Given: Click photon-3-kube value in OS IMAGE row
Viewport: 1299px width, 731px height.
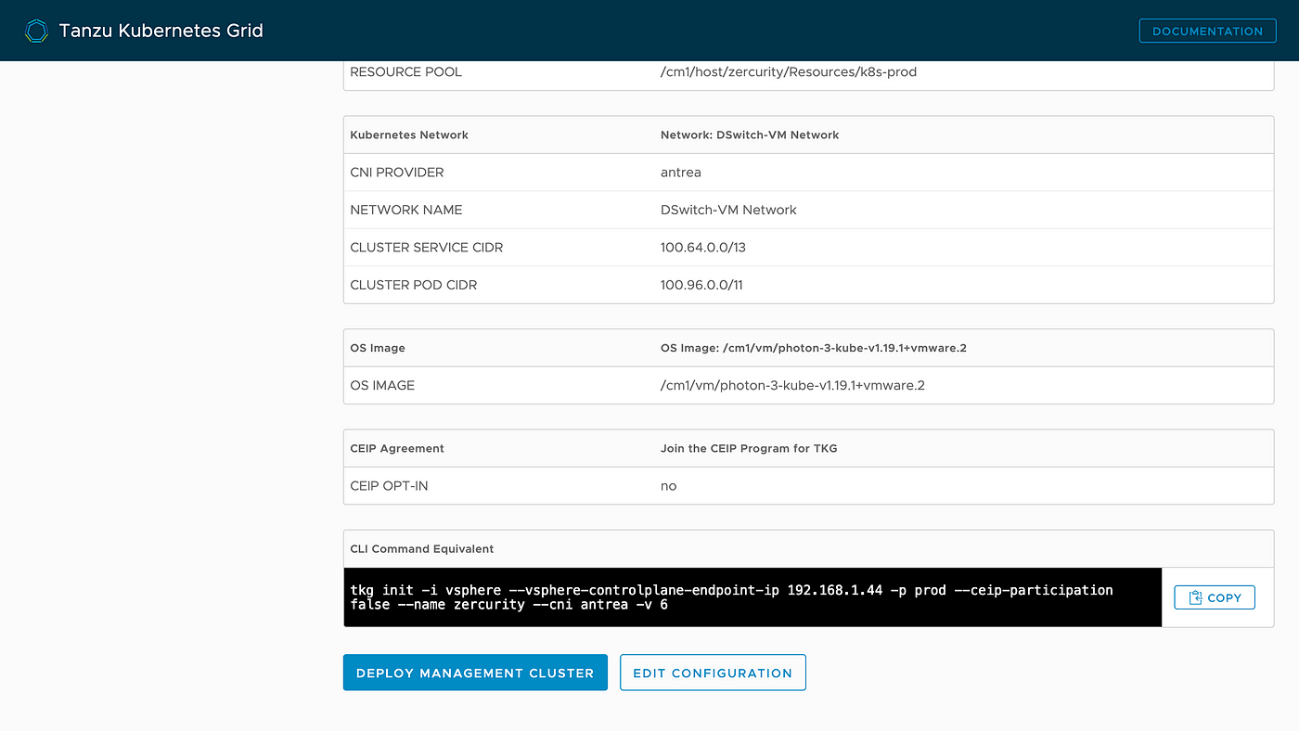Looking at the screenshot, I should 792,385.
